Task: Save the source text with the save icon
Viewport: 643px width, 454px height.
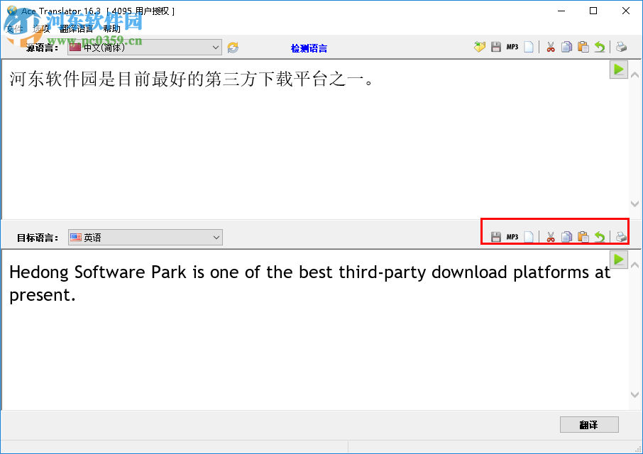Action: point(496,47)
